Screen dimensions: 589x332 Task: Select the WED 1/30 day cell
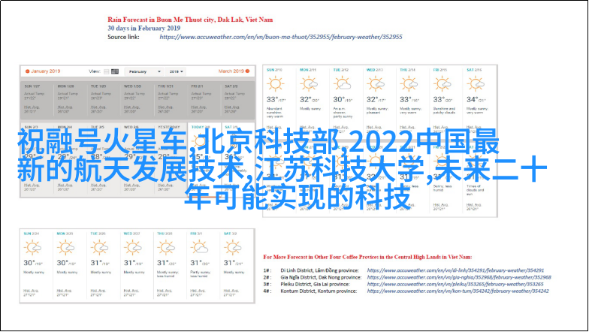pyautogui.click(x=137, y=100)
